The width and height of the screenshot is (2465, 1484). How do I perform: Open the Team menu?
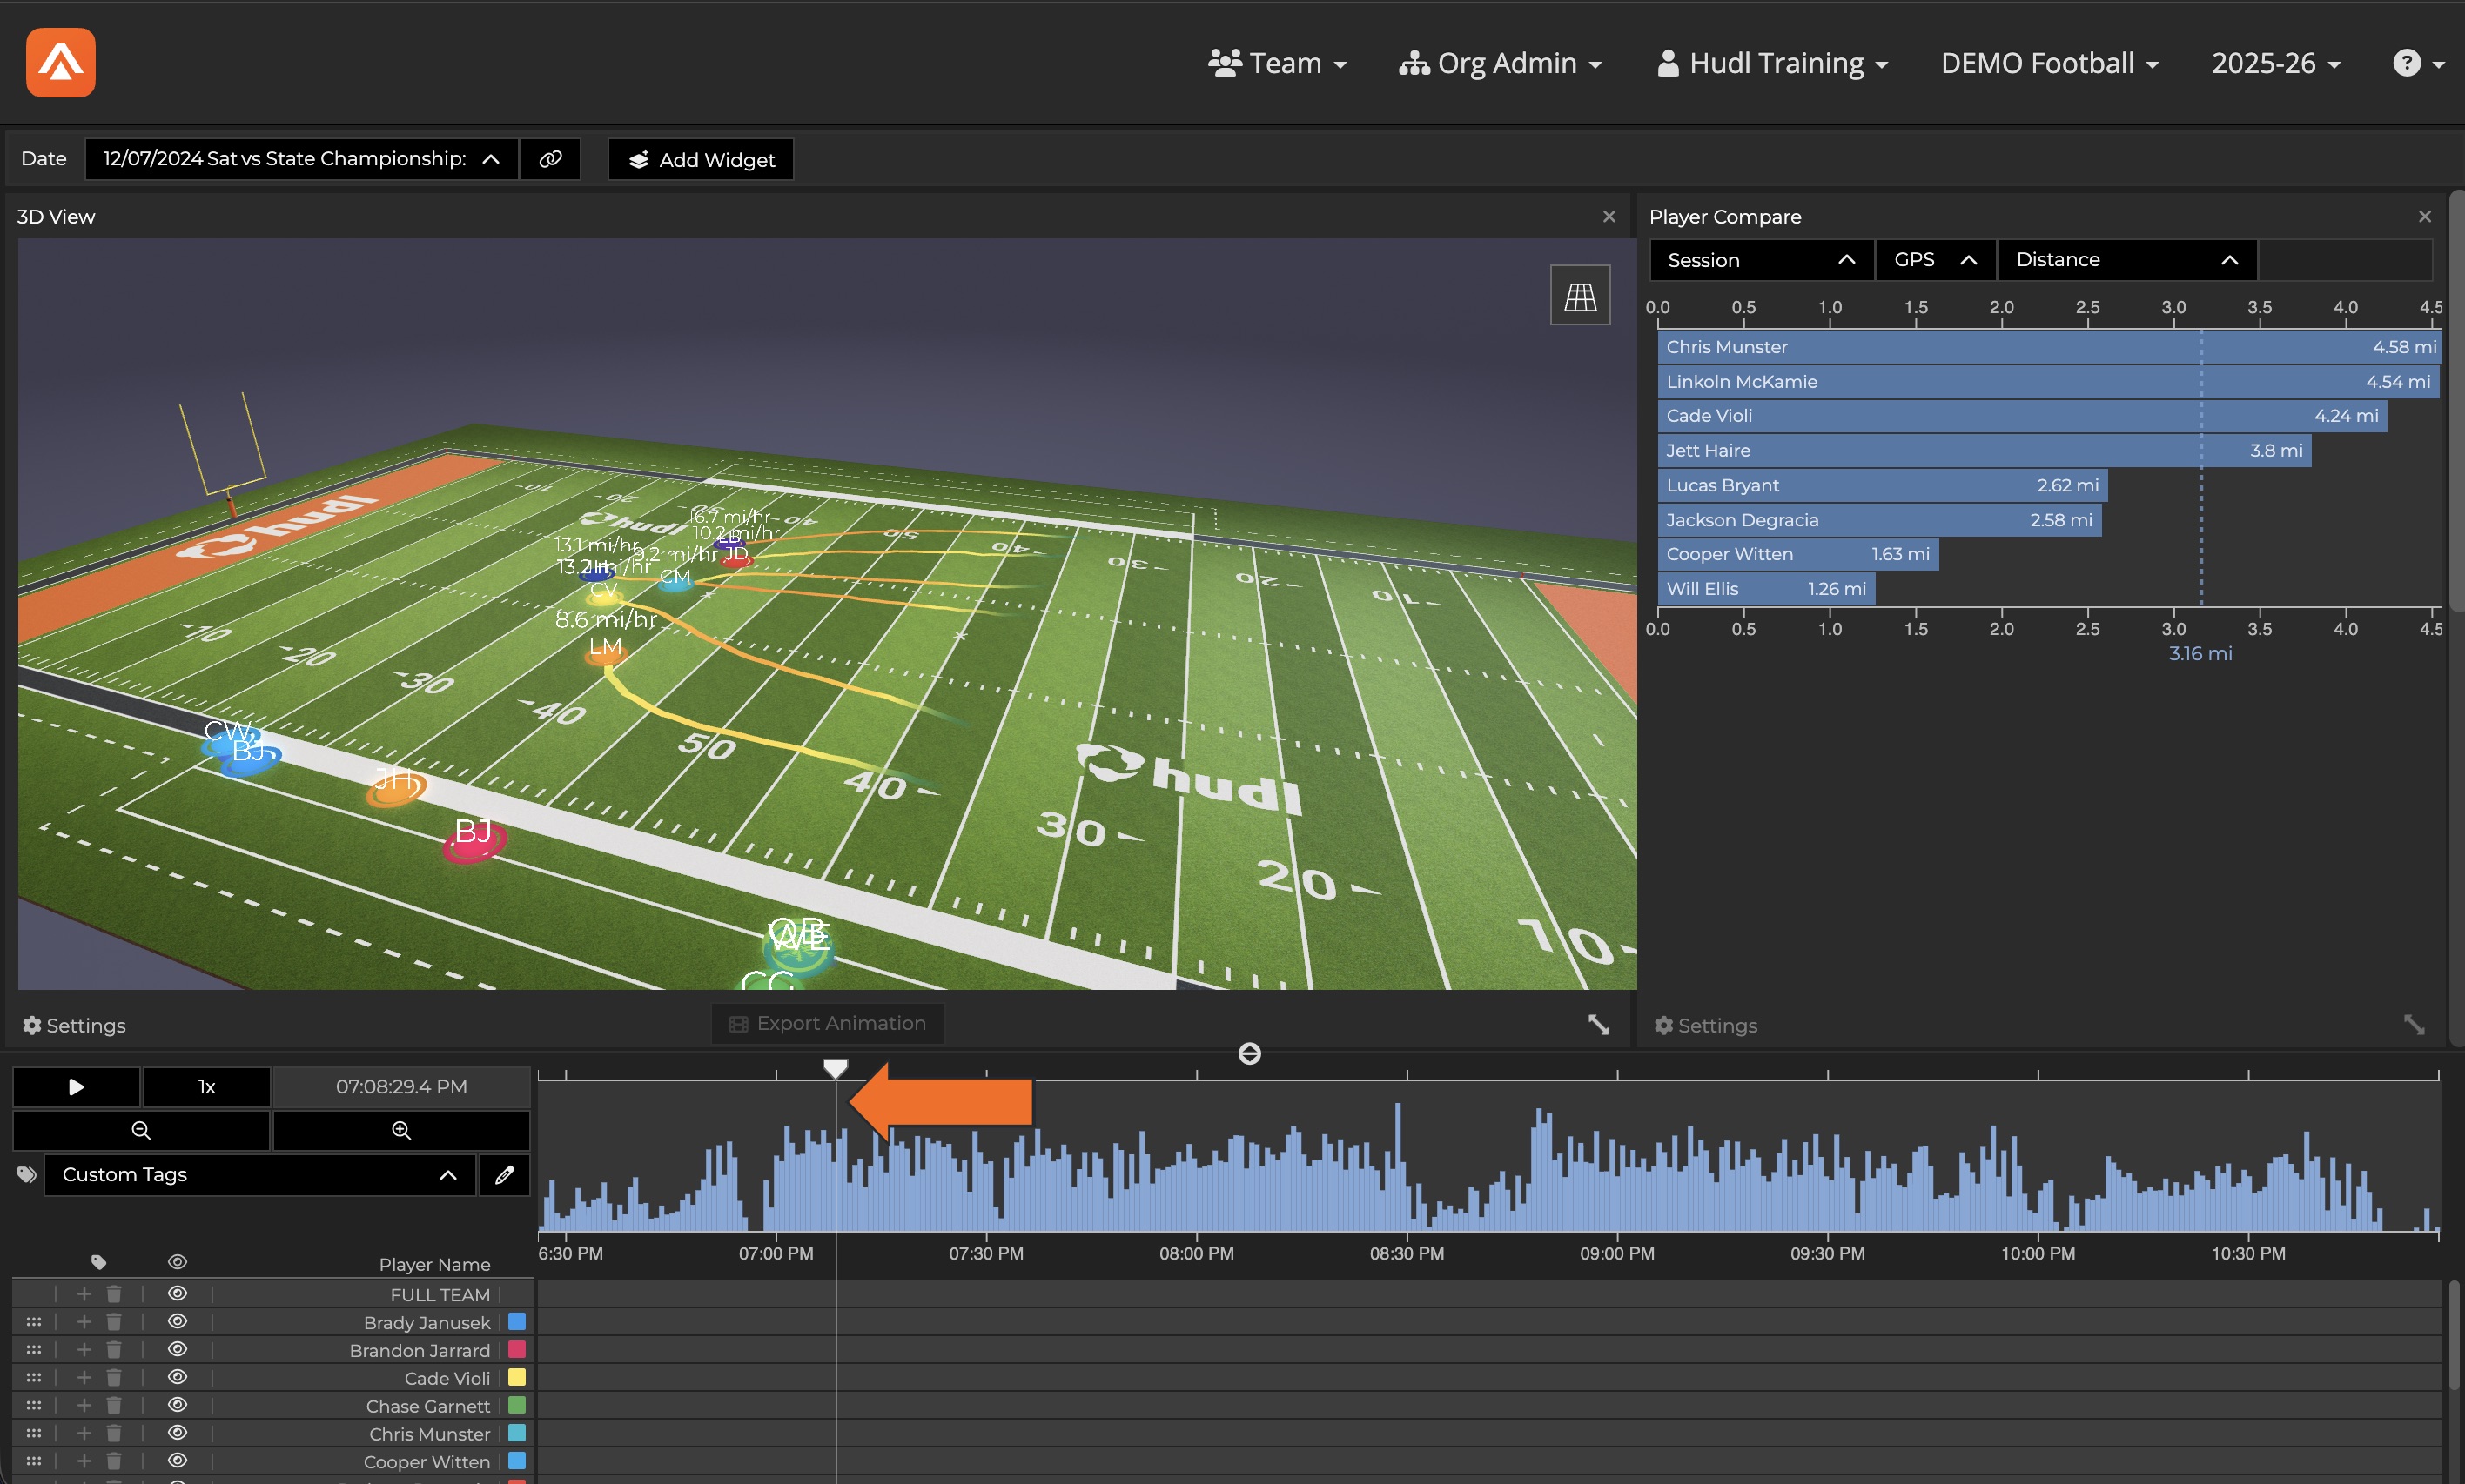1278,63
